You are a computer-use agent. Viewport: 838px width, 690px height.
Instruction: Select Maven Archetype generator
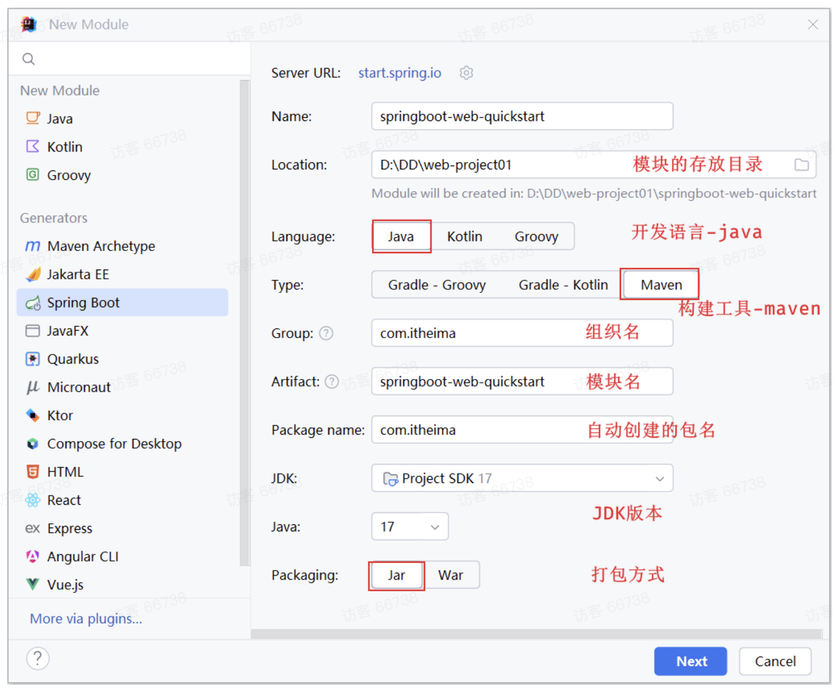coord(122,246)
